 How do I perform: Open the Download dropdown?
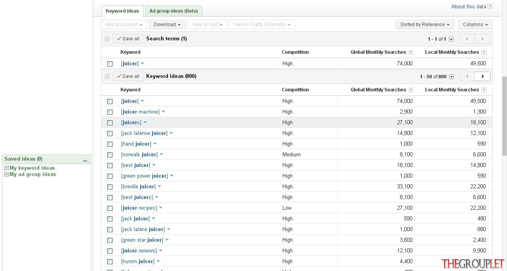[167, 25]
